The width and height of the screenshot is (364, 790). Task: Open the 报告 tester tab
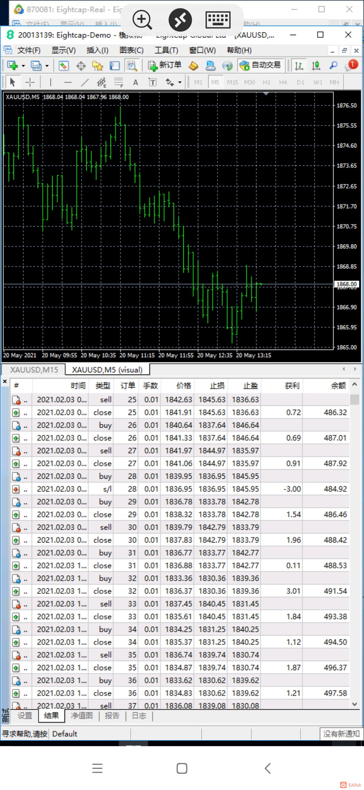pos(112,715)
